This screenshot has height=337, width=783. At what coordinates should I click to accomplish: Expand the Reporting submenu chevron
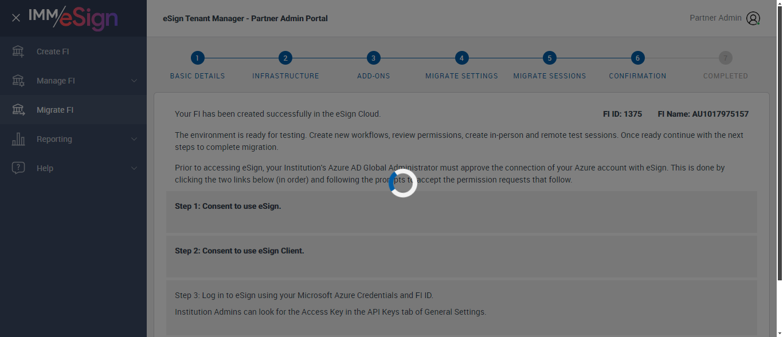tap(134, 139)
